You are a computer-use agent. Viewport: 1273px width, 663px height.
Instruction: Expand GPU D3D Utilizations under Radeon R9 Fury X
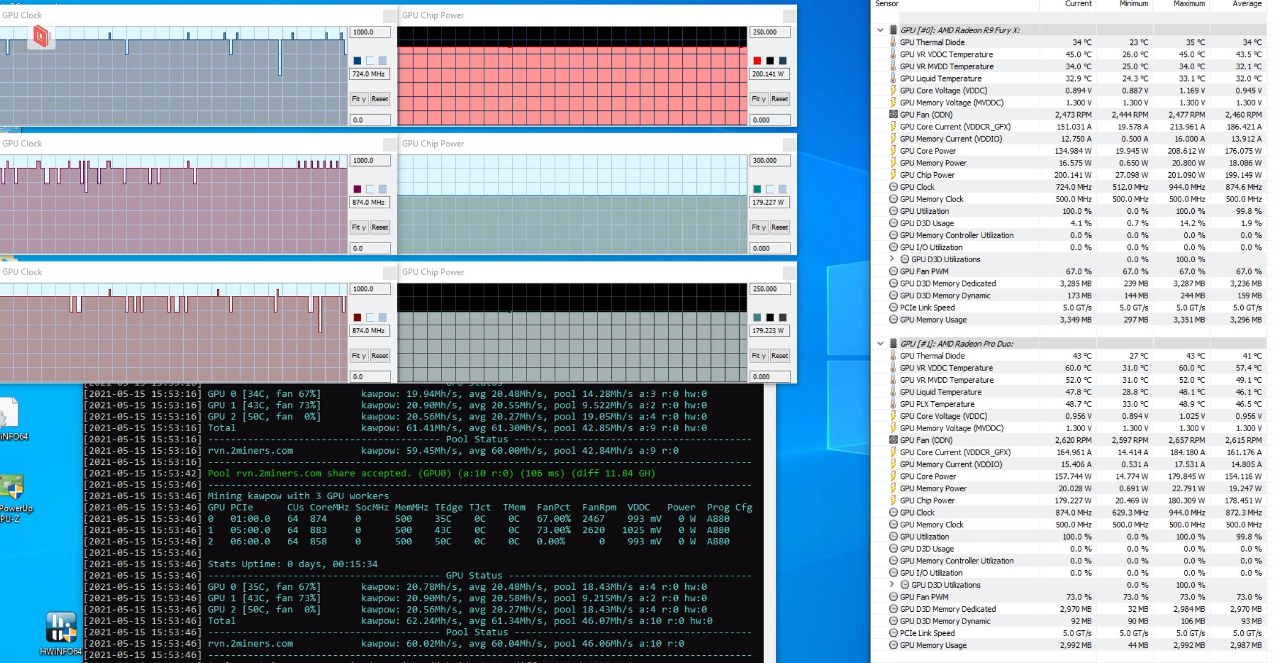892,259
